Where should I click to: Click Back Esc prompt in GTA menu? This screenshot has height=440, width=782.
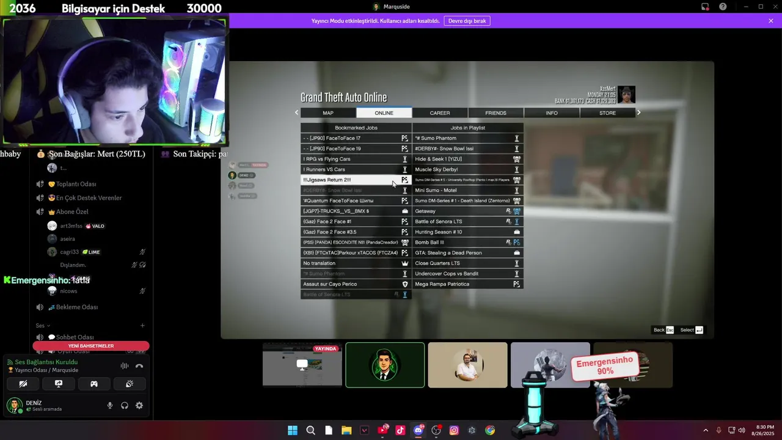663,330
